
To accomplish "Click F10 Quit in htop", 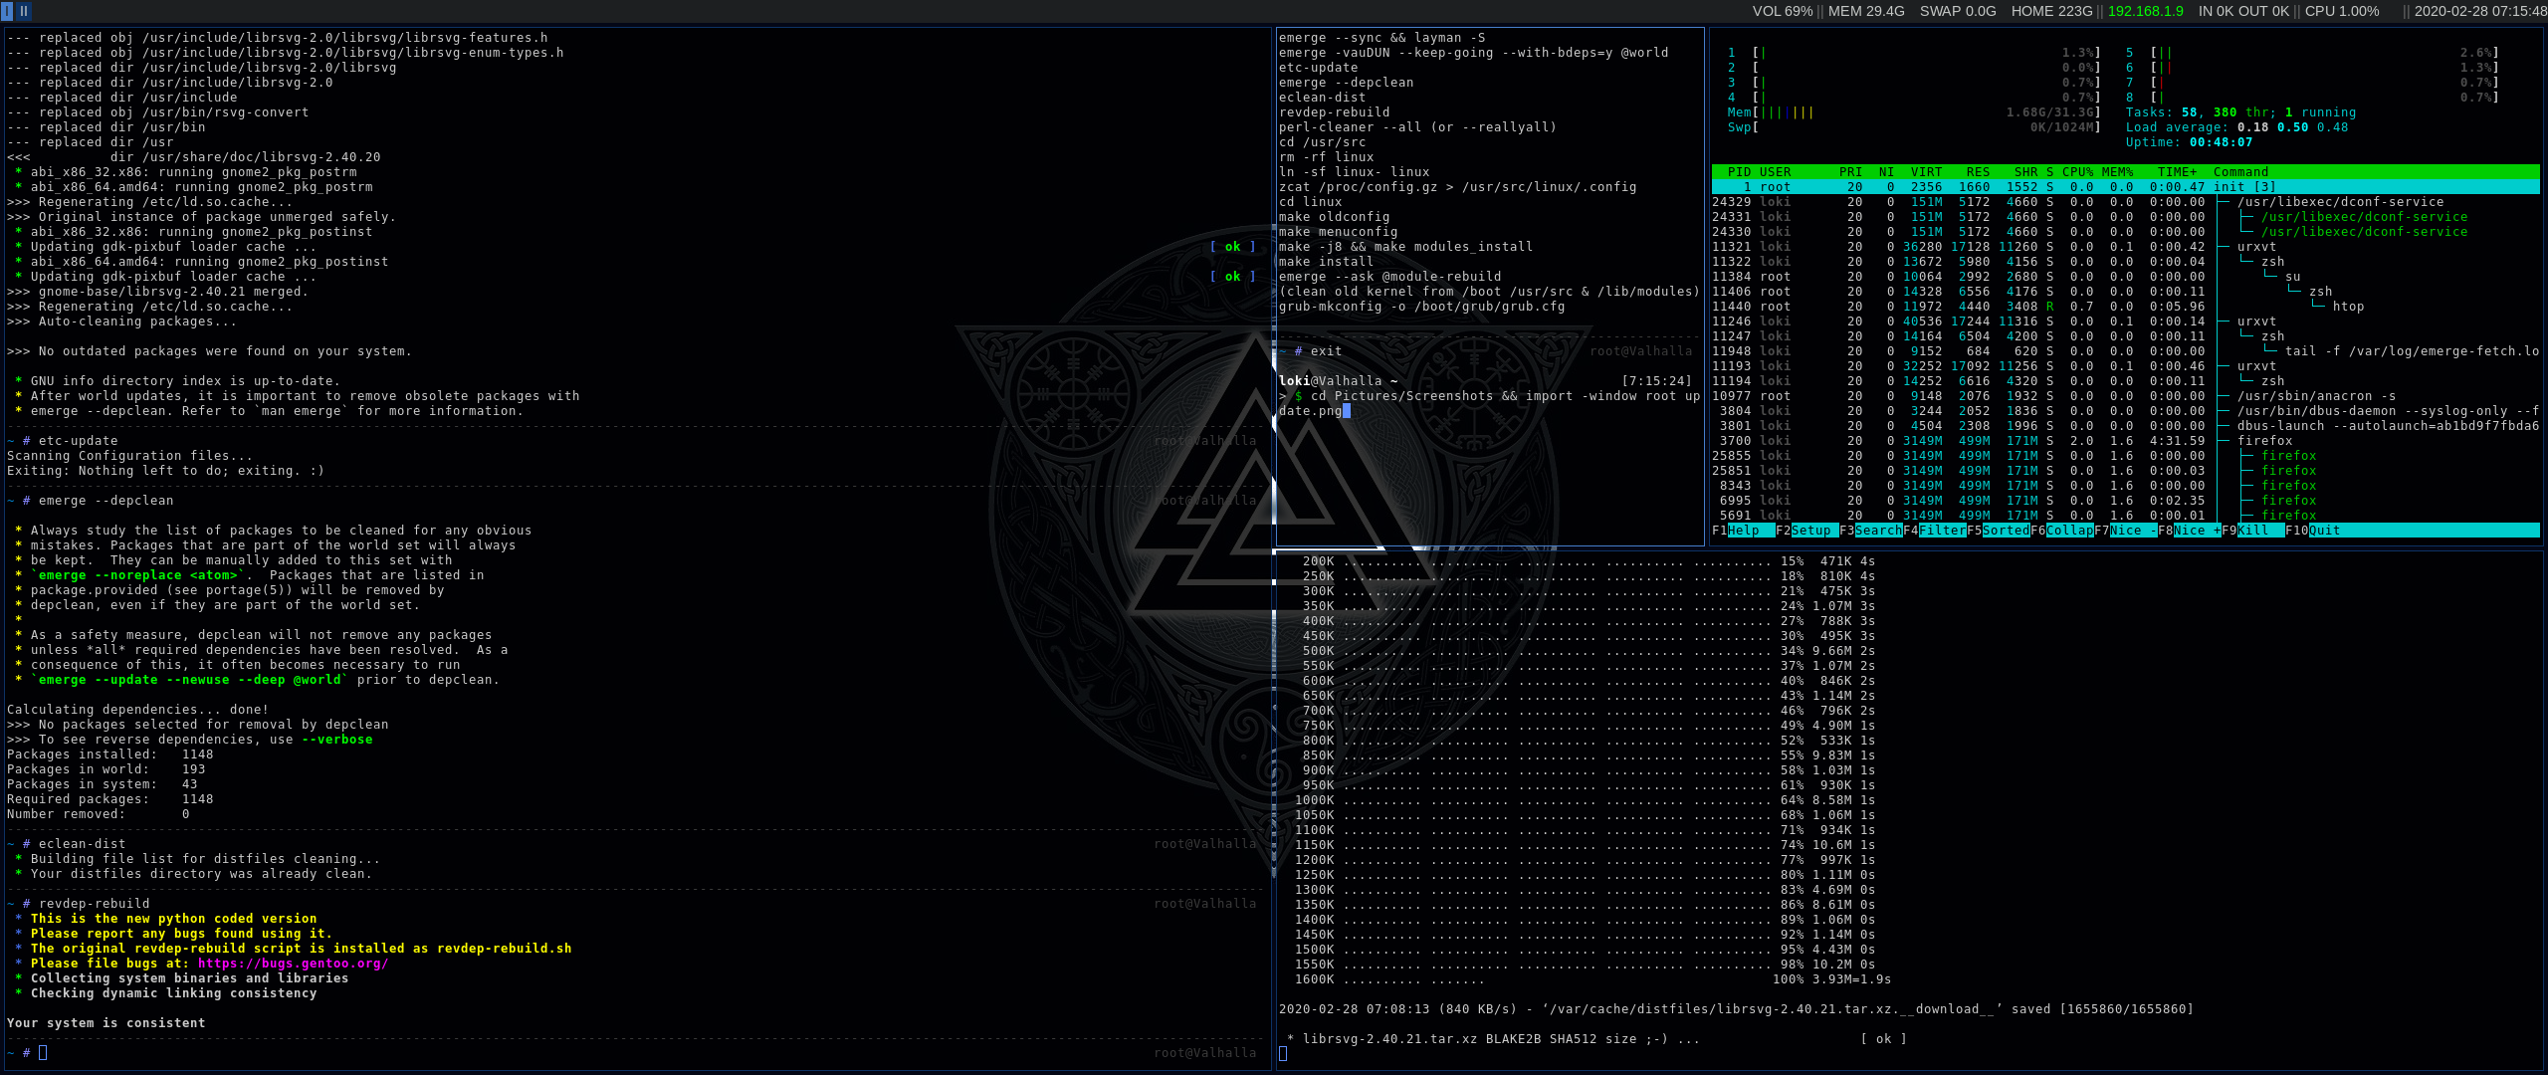I will point(2312,531).
